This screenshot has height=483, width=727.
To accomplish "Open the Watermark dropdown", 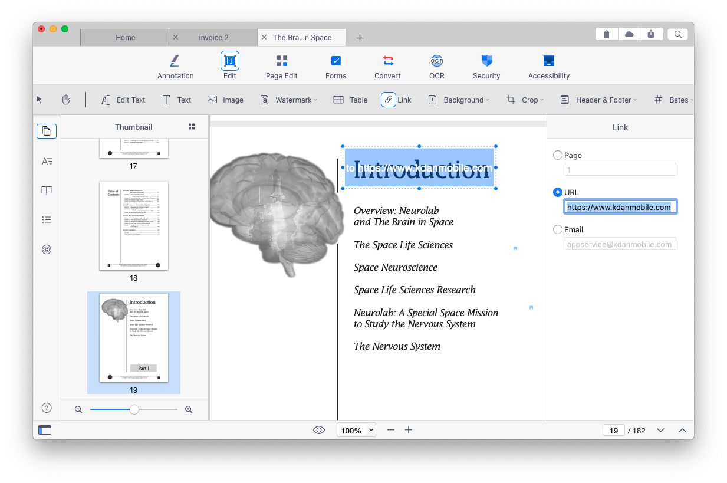I will coord(289,100).
